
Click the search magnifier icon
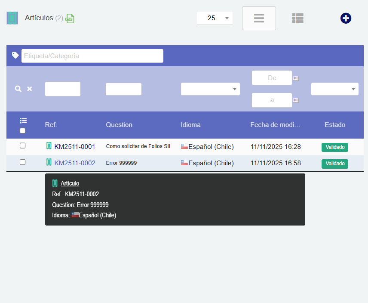coord(18,89)
